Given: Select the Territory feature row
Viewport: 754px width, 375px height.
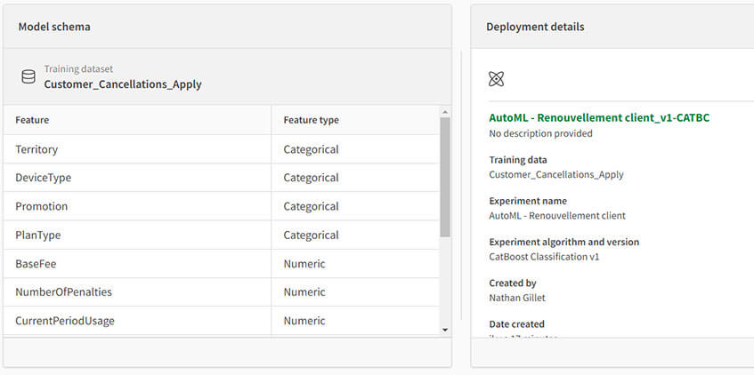Looking at the screenshot, I should click(221, 149).
